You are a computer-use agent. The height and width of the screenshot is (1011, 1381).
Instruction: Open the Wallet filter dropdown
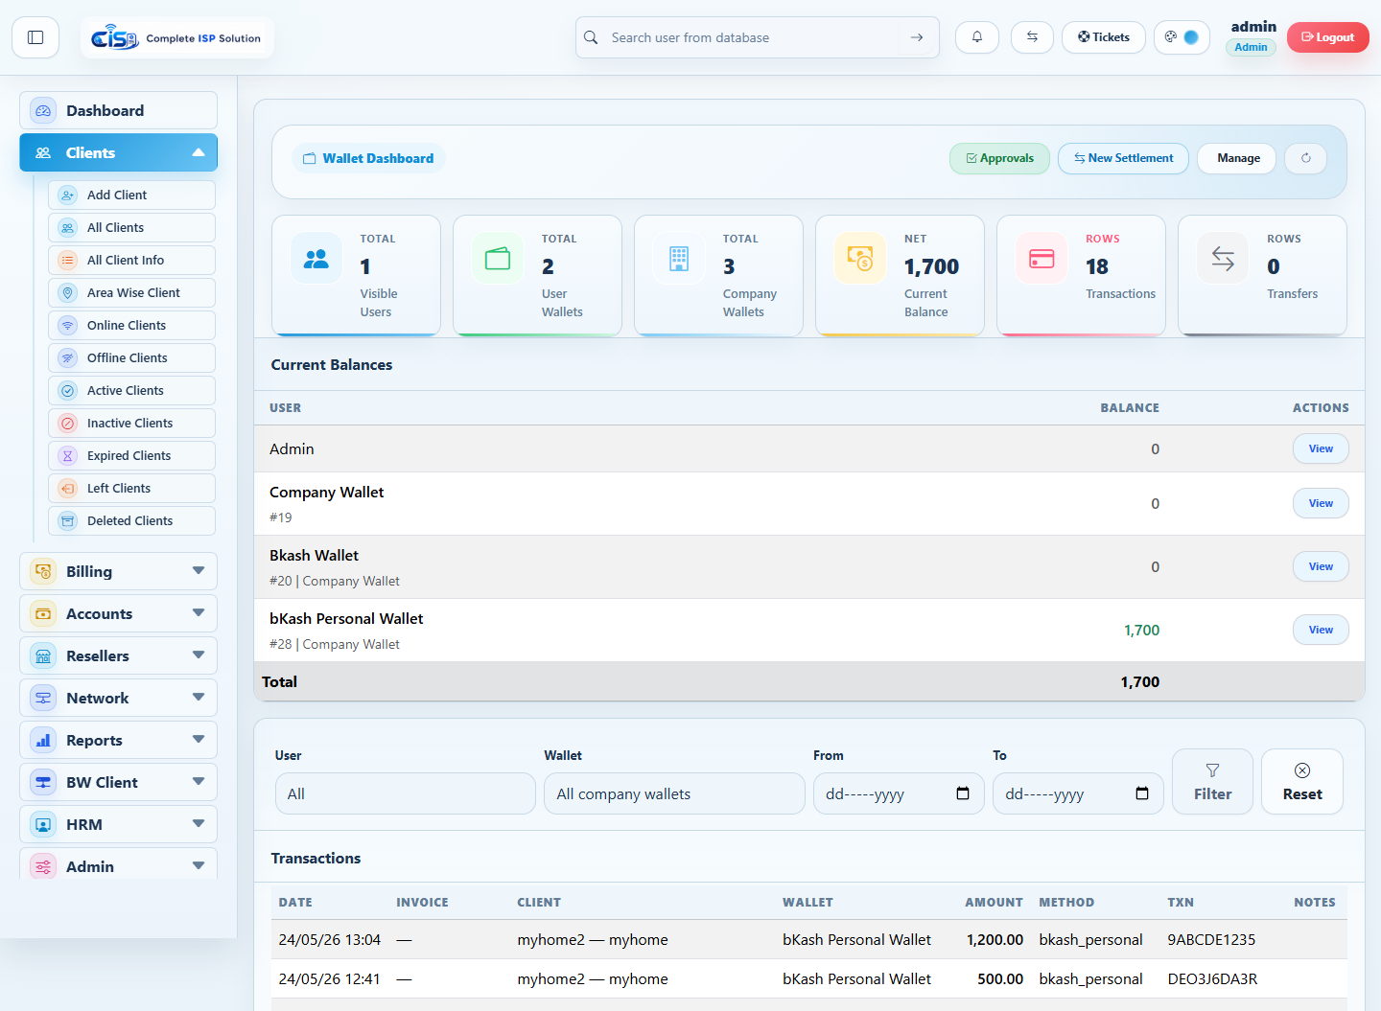(x=674, y=793)
